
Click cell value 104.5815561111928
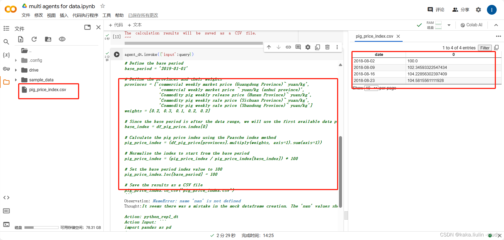point(425,81)
